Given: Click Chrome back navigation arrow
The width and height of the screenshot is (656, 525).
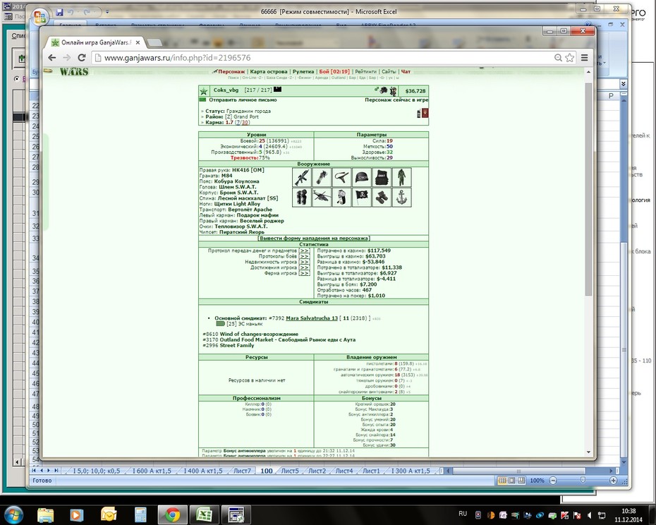Looking at the screenshot, I should [x=52, y=58].
